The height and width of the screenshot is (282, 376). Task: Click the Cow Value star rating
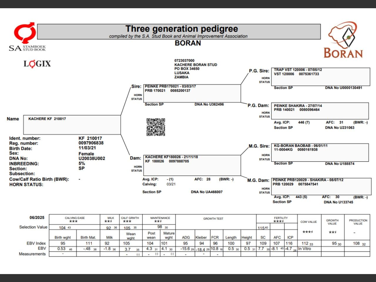(308, 231)
